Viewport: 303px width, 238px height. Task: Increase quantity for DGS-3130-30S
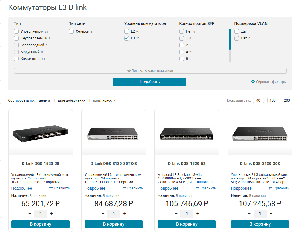pos(271,214)
